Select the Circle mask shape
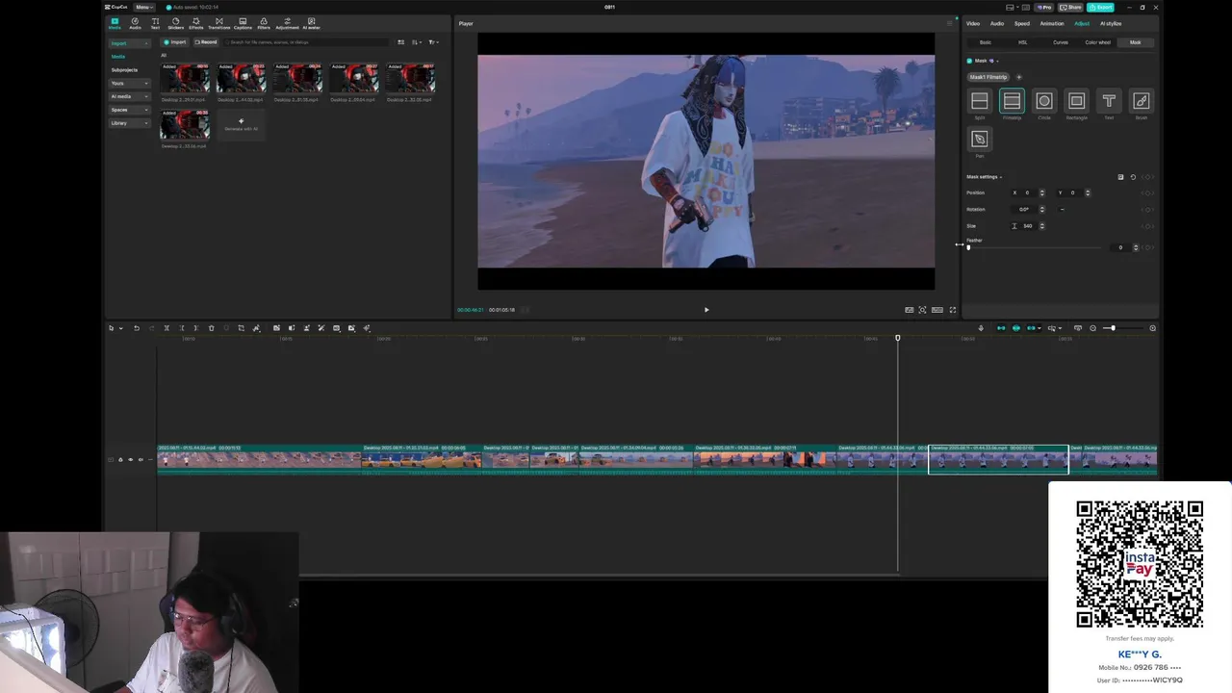 [x=1044, y=101]
